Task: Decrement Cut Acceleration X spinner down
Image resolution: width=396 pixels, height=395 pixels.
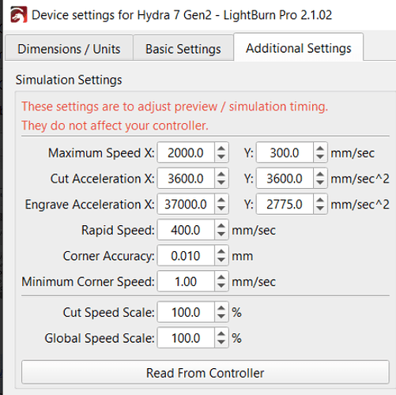Action: (221, 183)
